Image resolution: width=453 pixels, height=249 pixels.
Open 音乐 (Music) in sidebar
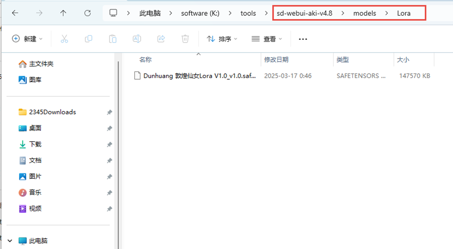pyautogui.click(x=30, y=192)
